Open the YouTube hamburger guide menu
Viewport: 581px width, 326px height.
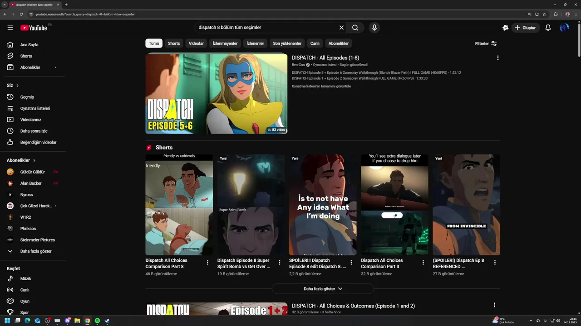[x=10, y=28]
